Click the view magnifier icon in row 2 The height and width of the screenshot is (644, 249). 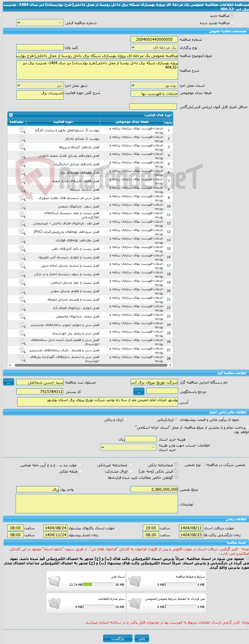click(x=22, y=139)
